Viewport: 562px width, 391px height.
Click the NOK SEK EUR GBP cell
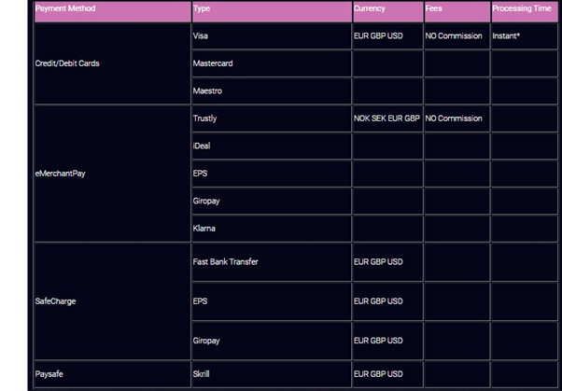(x=387, y=119)
